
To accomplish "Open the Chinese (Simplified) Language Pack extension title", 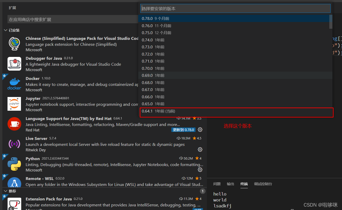I will pyautogui.click(x=82, y=38).
